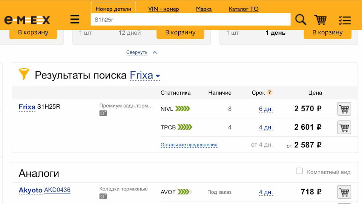Click the Статистика column header

(x=175, y=92)
